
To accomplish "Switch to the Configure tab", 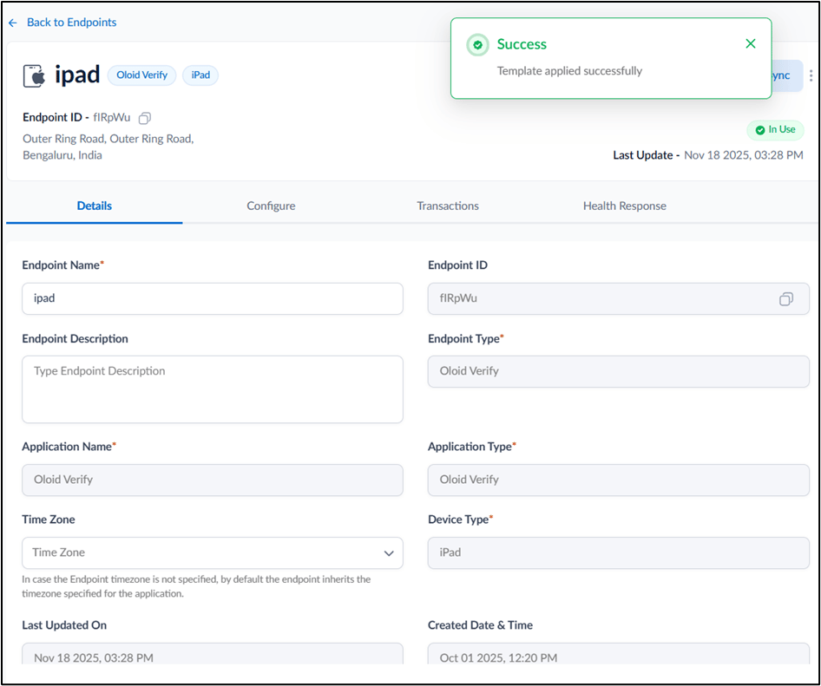I will coord(271,206).
